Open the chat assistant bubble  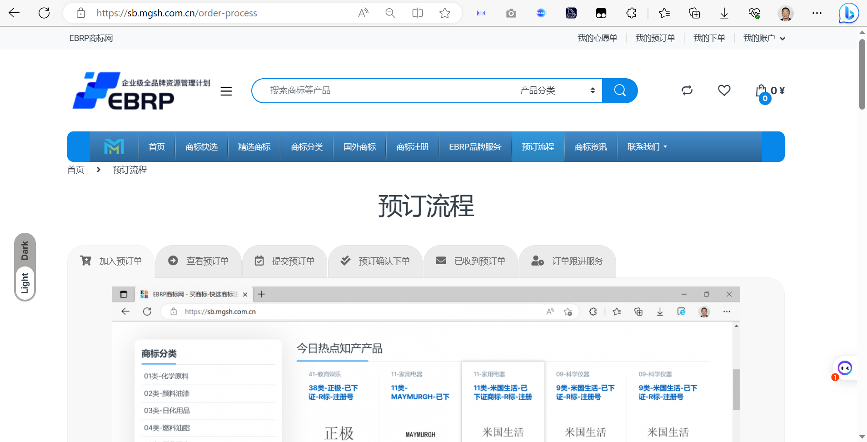[x=845, y=368]
